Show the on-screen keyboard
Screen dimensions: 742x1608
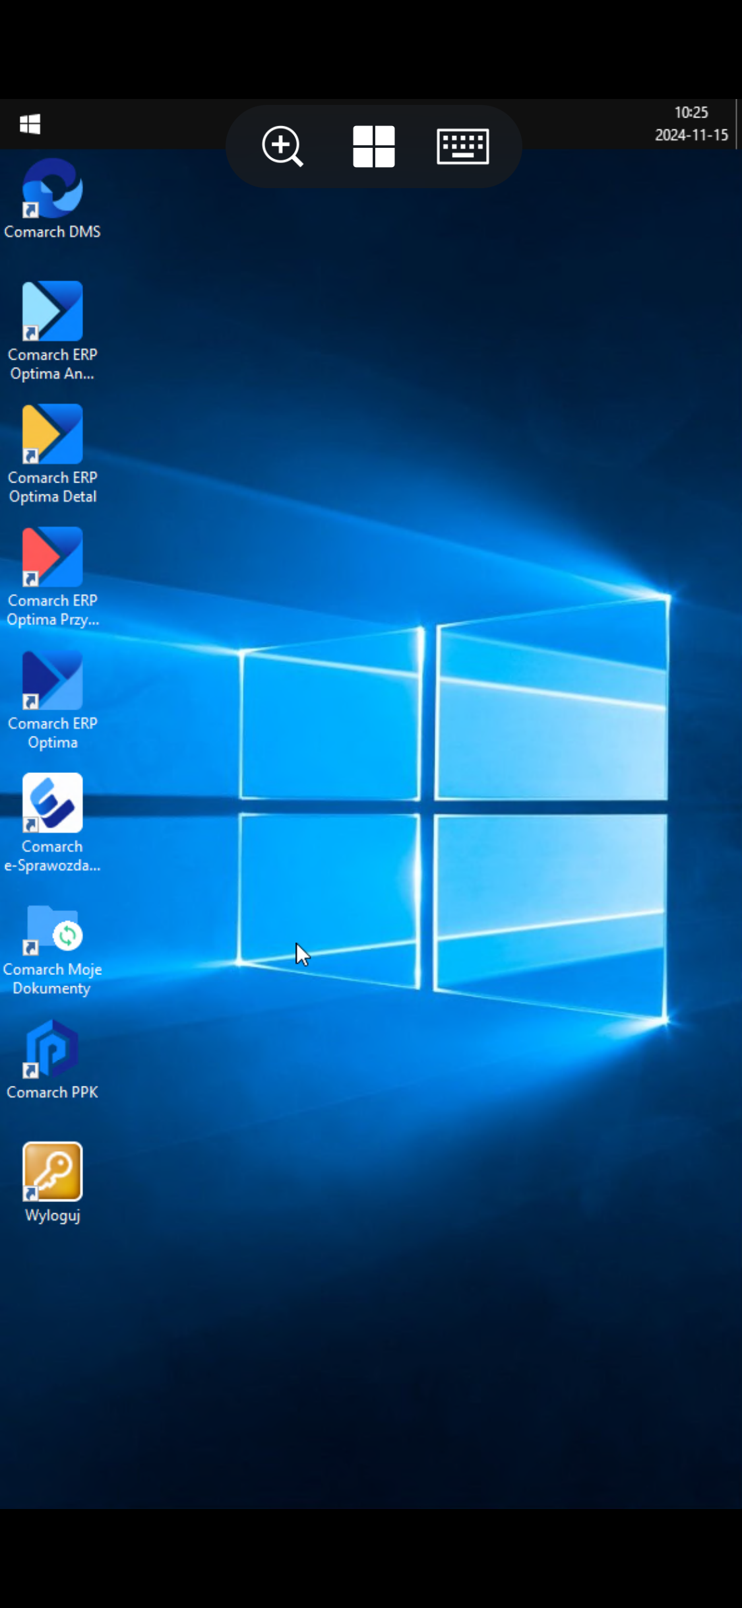tap(462, 146)
